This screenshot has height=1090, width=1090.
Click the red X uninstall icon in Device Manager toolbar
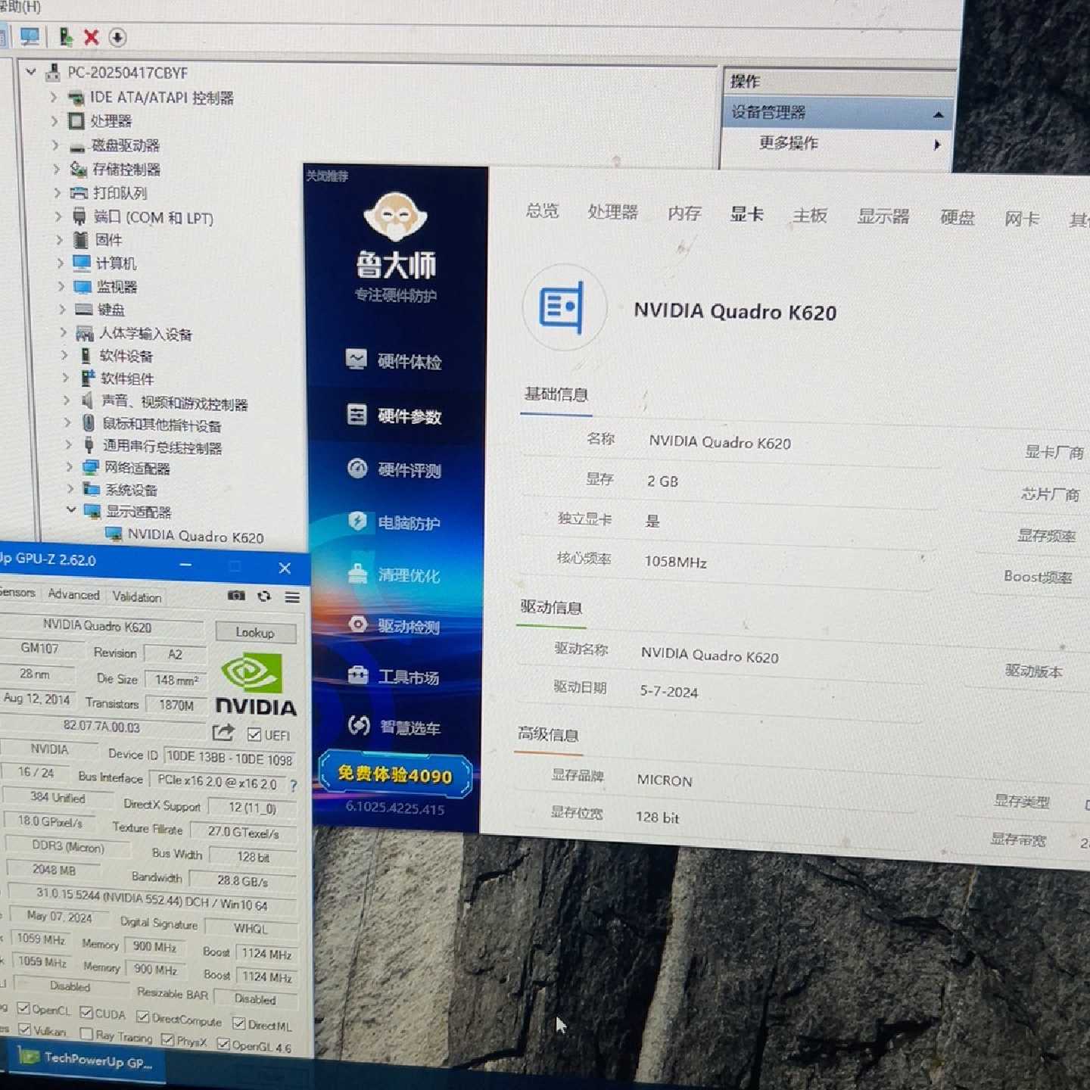point(92,37)
